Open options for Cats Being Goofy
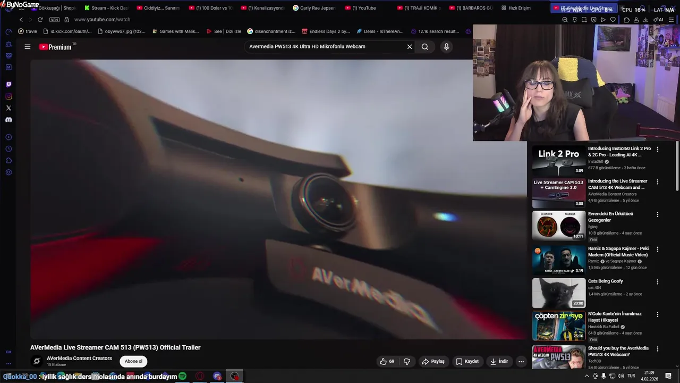The width and height of the screenshot is (680, 383). point(657,282)
